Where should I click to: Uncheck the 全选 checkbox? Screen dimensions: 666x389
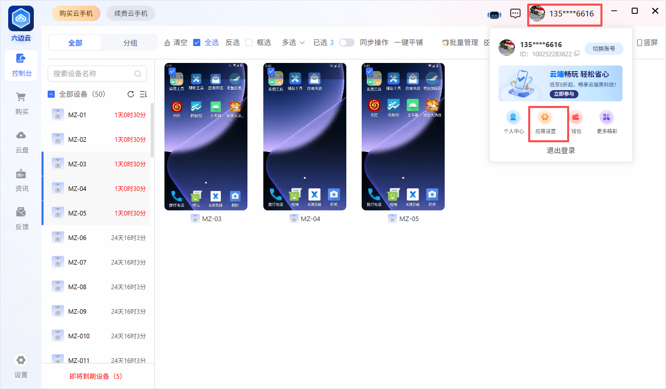click(x=197, y=42)
